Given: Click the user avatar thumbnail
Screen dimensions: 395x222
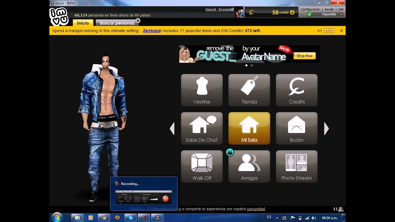Looking at the screenshot, I should point(239,13).
